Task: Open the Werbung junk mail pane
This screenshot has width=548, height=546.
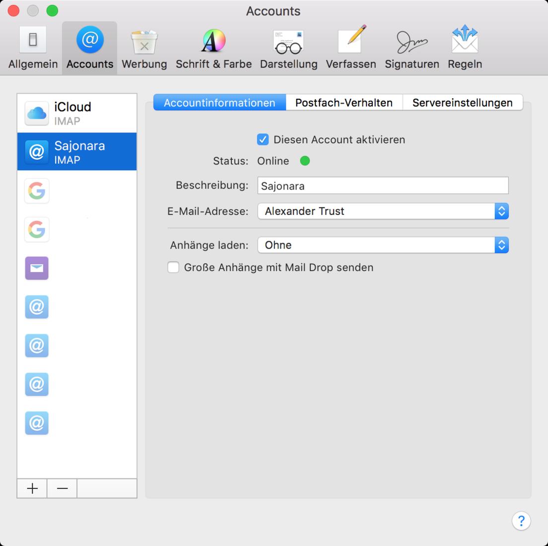Action: coord(144,48)
